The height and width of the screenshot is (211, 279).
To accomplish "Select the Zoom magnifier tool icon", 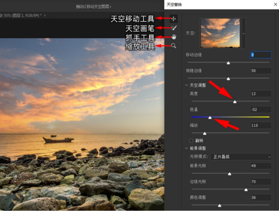I will click(x=174, y=46).
